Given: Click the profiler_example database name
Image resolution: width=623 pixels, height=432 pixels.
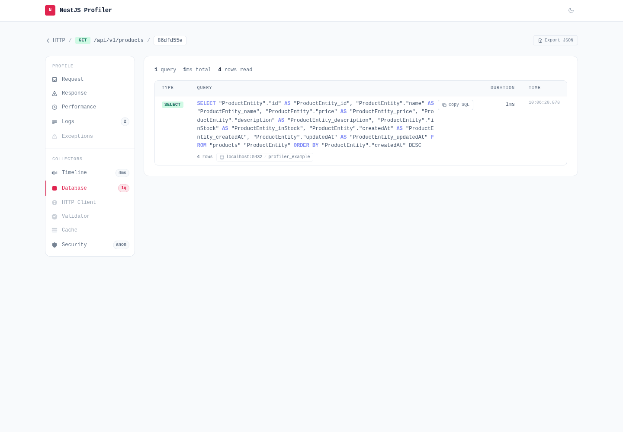Looking at the screenshot, I should pyautogui.click(x=289, y=157).
